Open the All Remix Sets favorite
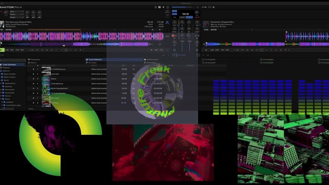This screenshot has width=329, height=185. [x=151, y=60]
